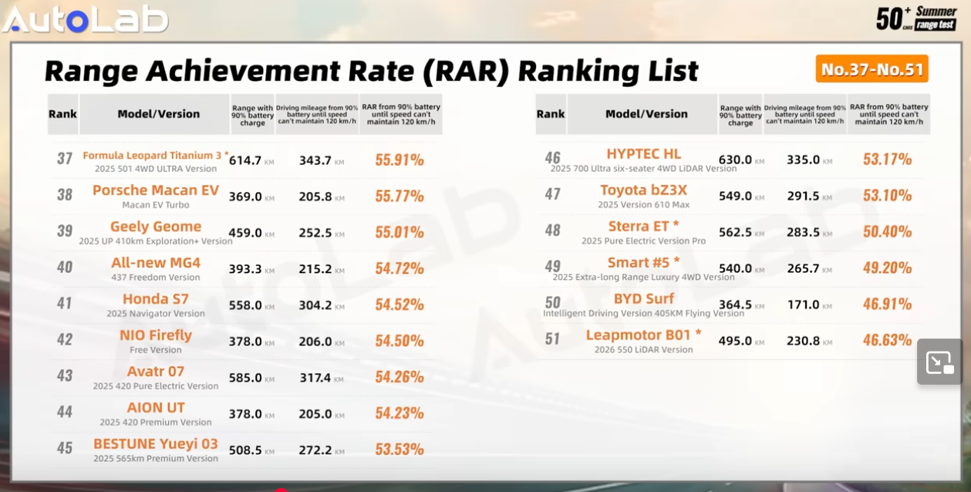Click the 205.8 km mileage value
Image resolution: width=971 pixels, height=492 pixels.
coord(322,197)
